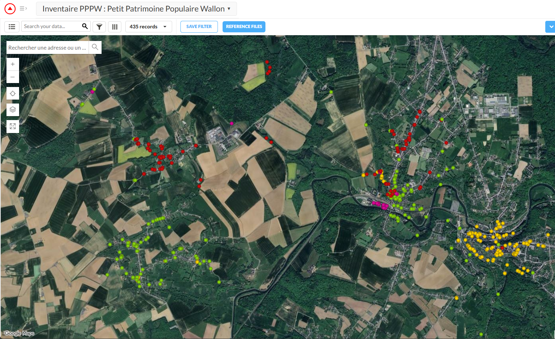Viewport: 555px width, 339px height.
Task: Expand the blue chevron panel at right
Action: [x=550, y=27]
